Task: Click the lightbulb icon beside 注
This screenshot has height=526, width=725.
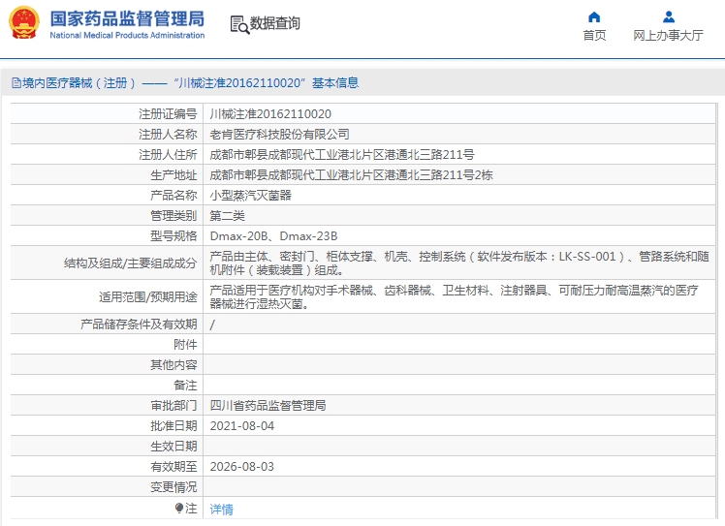Action: (x=179, y=509)
